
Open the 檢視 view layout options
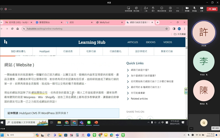[170, 8]
